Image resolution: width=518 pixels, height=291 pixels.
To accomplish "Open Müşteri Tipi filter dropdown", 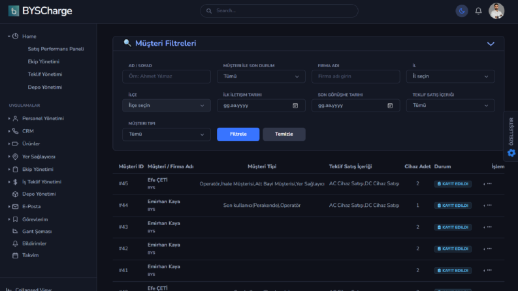I will coord(167,134).
